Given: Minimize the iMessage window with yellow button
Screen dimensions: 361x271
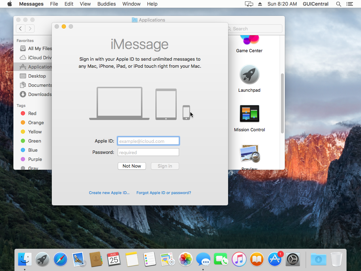Looking at the screenshot, I should point(64,26).
